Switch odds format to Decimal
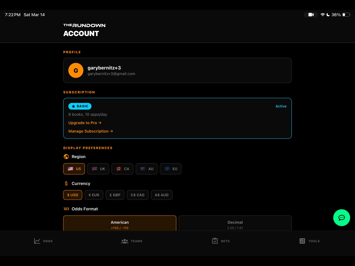 pos(235,223)
